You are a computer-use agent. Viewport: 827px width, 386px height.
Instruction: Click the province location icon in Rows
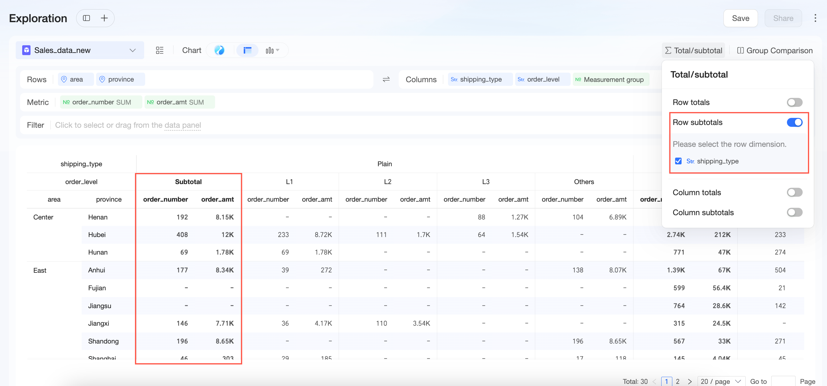pos(102,79)
